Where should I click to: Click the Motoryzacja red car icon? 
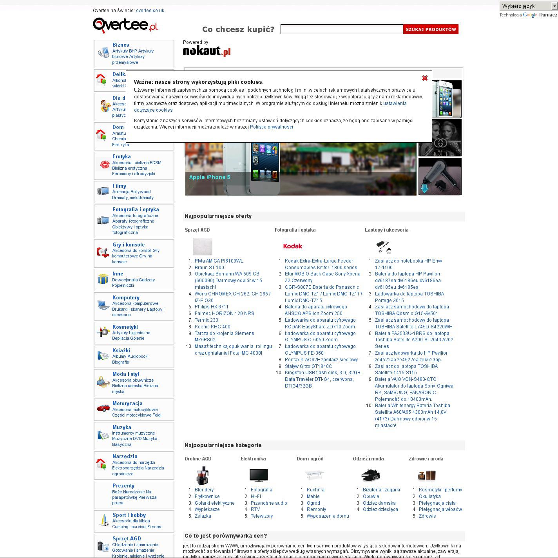[x=103, y=408]
